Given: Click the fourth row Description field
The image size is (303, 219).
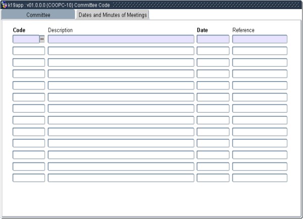Looking at the screenshot, I should pyautogui.click(x=121, y=74).
